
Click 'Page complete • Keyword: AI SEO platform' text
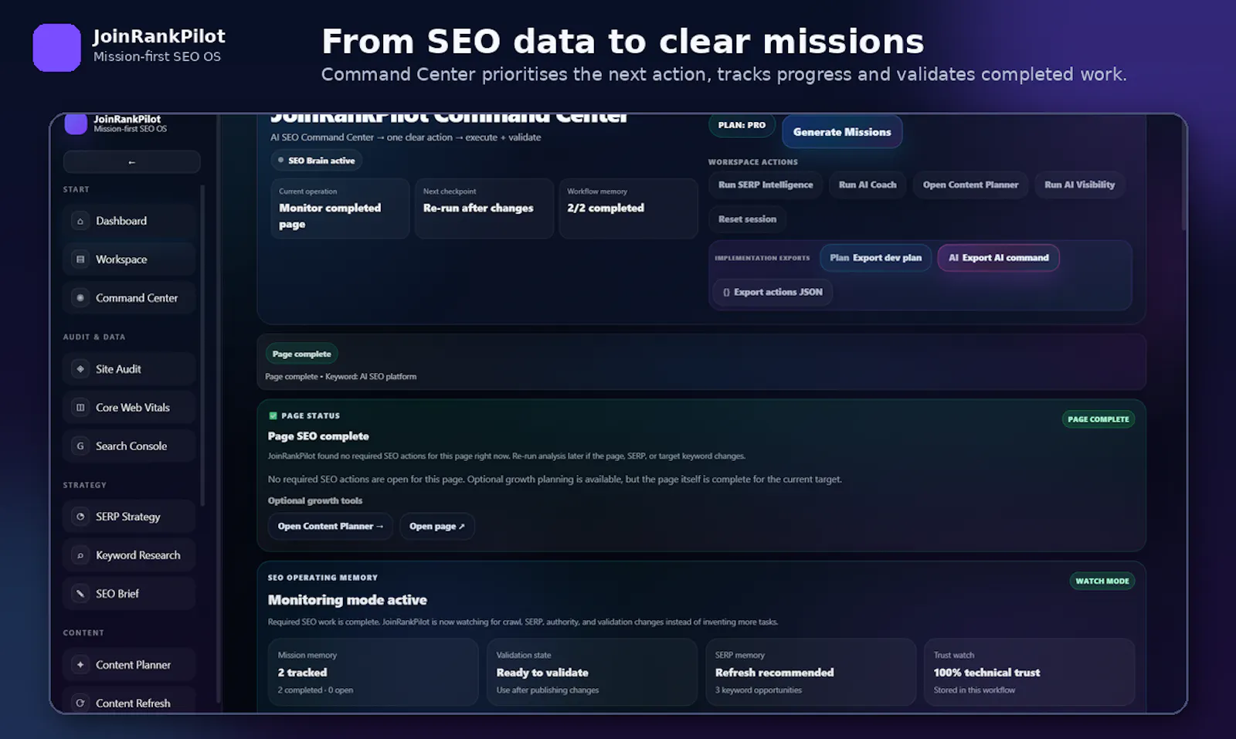coord(341,377)
